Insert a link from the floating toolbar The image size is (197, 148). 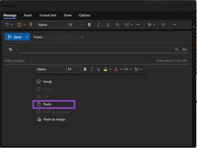point(126,69)
